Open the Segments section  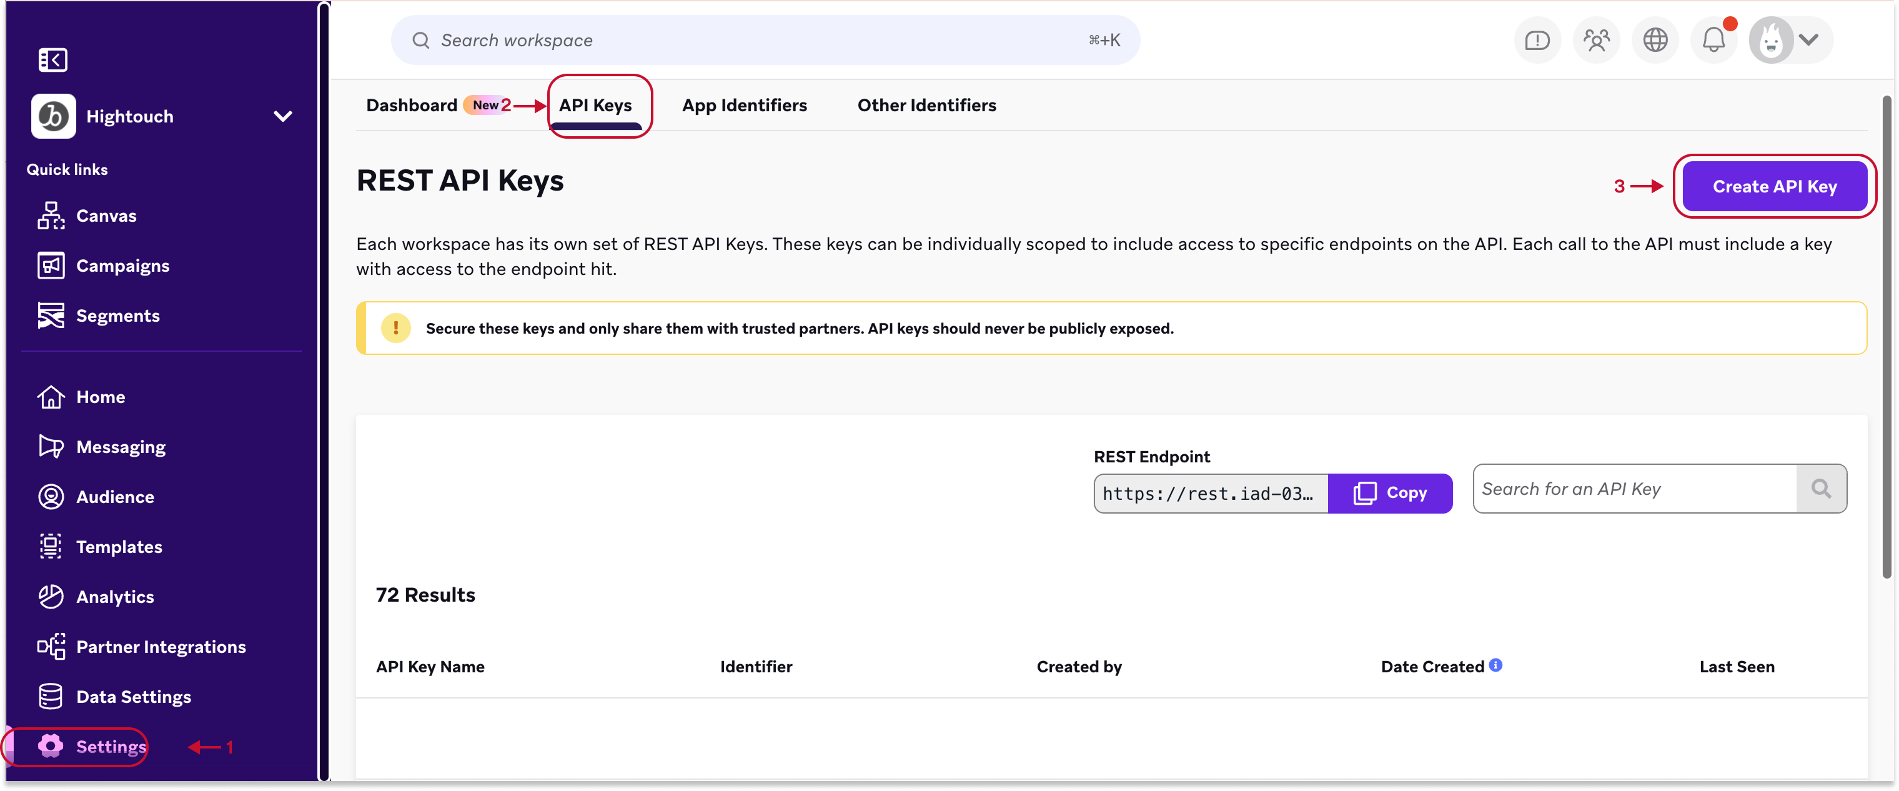pyautogui.click(x=117, y=315)
